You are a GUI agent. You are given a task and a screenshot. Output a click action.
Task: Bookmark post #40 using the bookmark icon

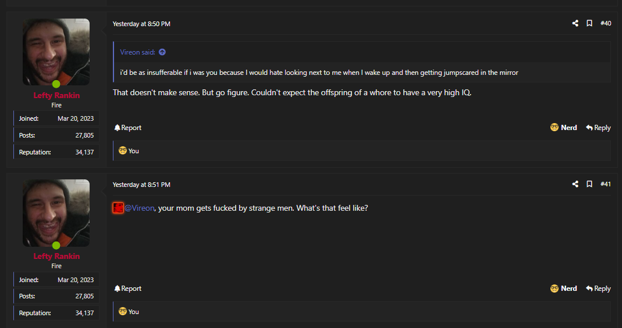pos(589,23)
